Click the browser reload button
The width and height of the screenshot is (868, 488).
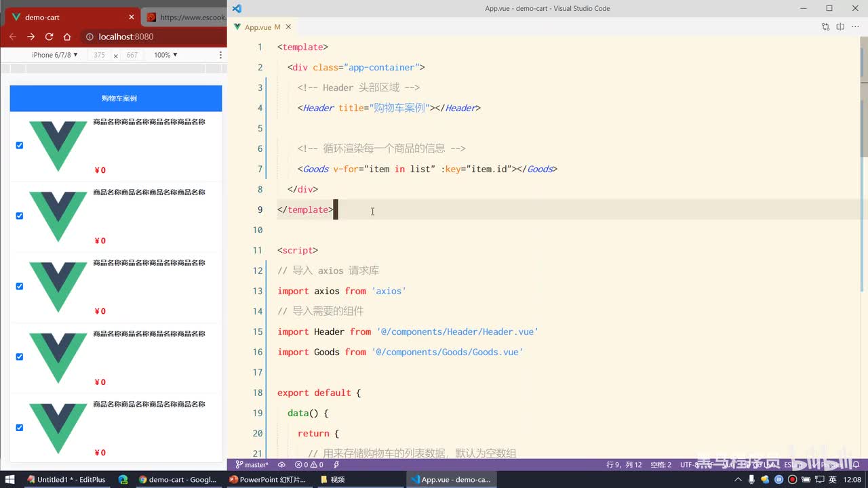coord(49,37)
